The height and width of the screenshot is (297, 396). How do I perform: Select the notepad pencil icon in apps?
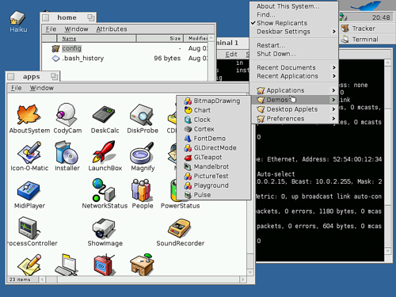[29, 265]
